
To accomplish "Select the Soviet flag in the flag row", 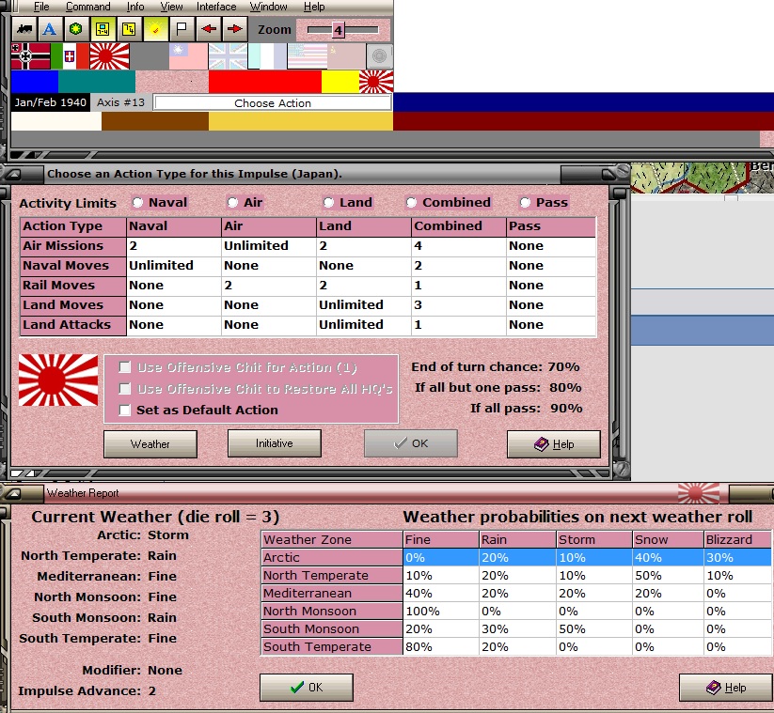I will pyautogui.click(x=346, y=56).
